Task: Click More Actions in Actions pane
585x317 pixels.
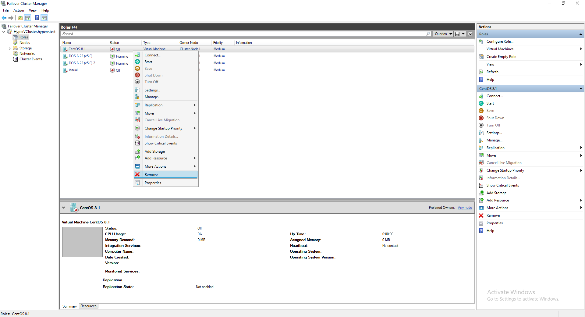Action: tap(497, 208)
